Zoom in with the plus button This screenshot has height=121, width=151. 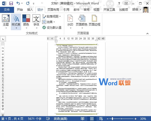point(135,119)
